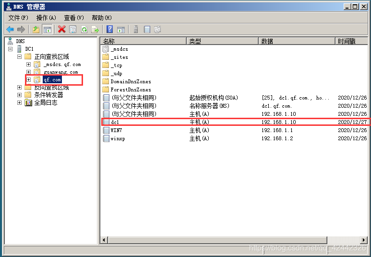Expand the 反向查找区域 node
This screenshot has height=257, width=371.
(x=19, y=87)
